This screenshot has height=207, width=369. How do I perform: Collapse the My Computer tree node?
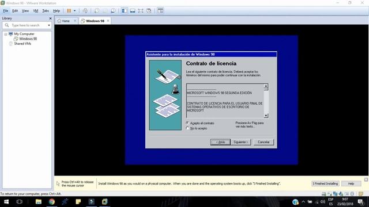click(x=6, y=34)
